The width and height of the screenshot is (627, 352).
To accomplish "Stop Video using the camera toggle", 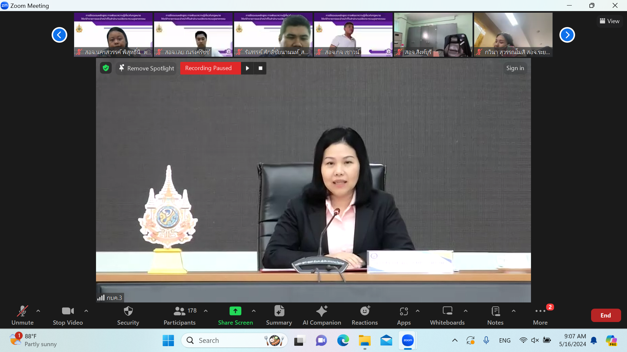I will click(x=68, y=315).
